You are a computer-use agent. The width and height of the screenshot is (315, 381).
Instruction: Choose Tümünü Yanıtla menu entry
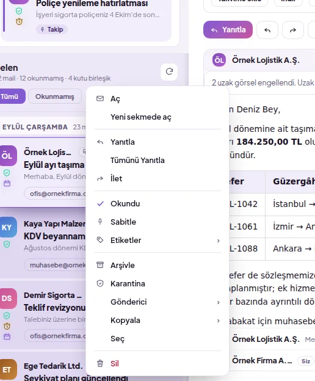[157, 161]
